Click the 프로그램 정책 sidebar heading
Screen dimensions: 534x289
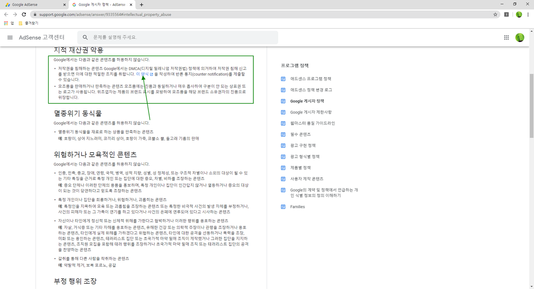coord(295,65)
